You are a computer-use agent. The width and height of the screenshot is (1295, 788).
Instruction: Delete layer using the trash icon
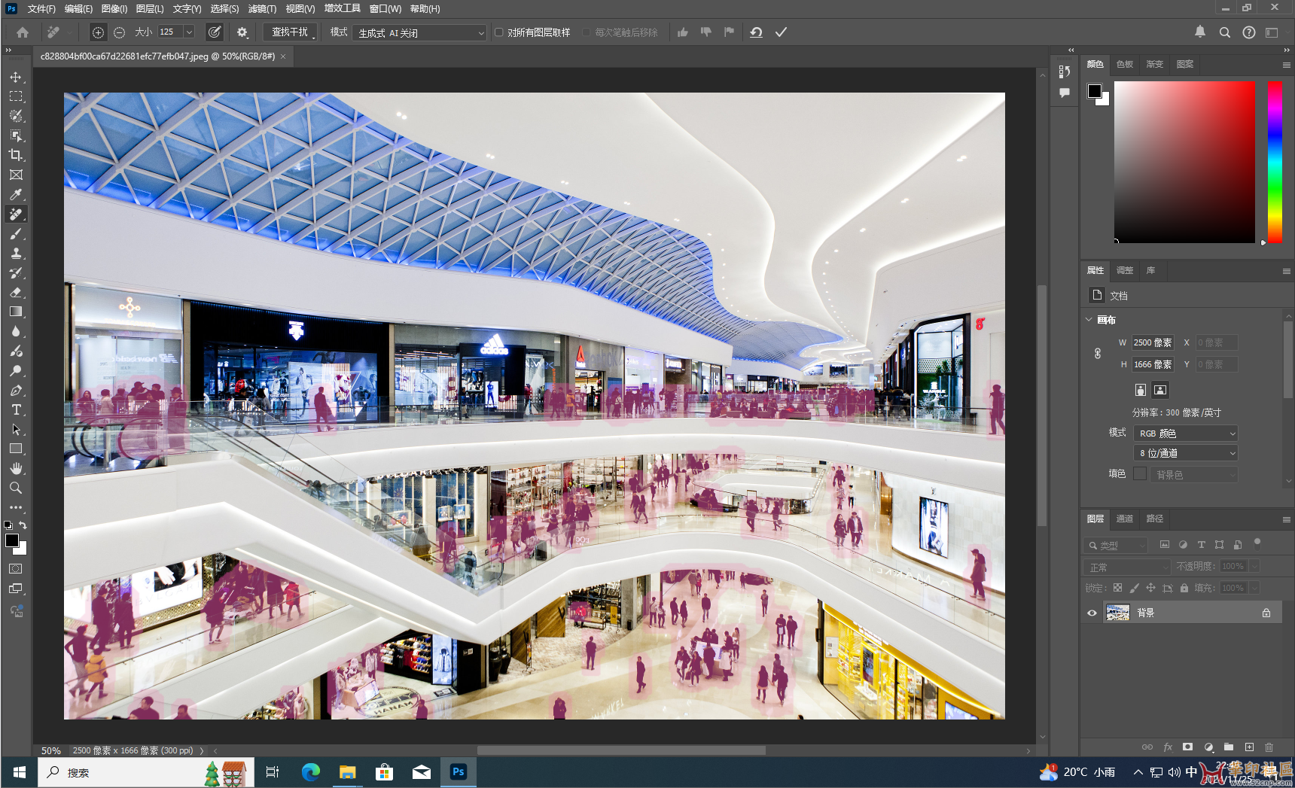coord(1269,747)
